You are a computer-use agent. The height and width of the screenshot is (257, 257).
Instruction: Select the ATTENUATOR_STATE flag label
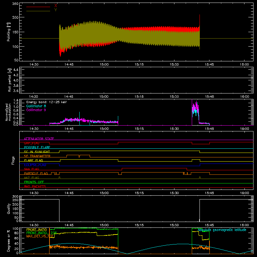[39, 139]
